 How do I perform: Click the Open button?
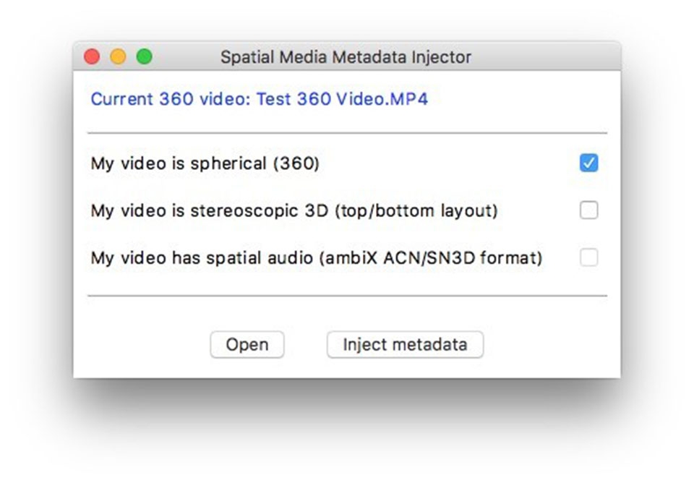[247, 345]
